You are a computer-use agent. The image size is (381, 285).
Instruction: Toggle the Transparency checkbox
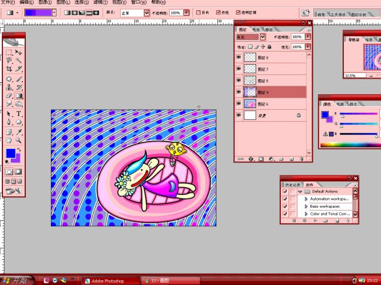(x=238, y=13)
